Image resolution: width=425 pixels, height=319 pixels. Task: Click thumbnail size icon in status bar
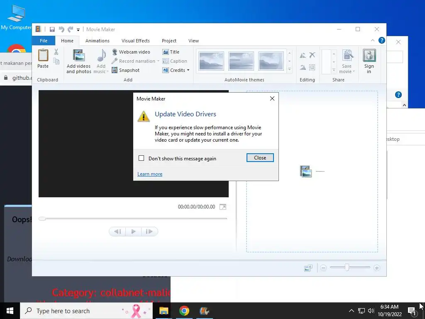pyautogui.click(x=308, y=268)
